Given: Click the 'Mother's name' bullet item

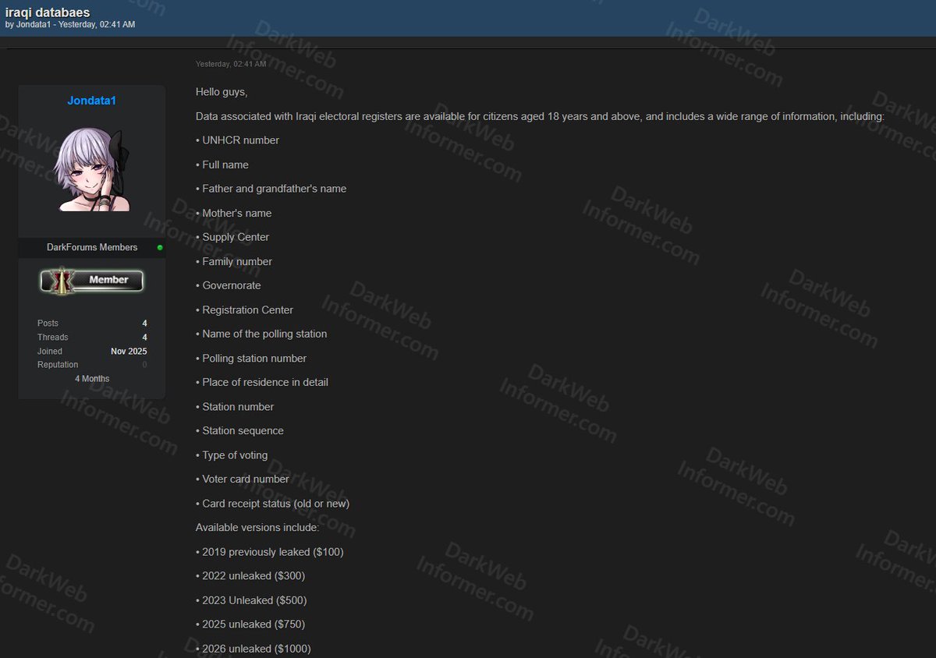Looking at the screenshot, I should [233, 213].
